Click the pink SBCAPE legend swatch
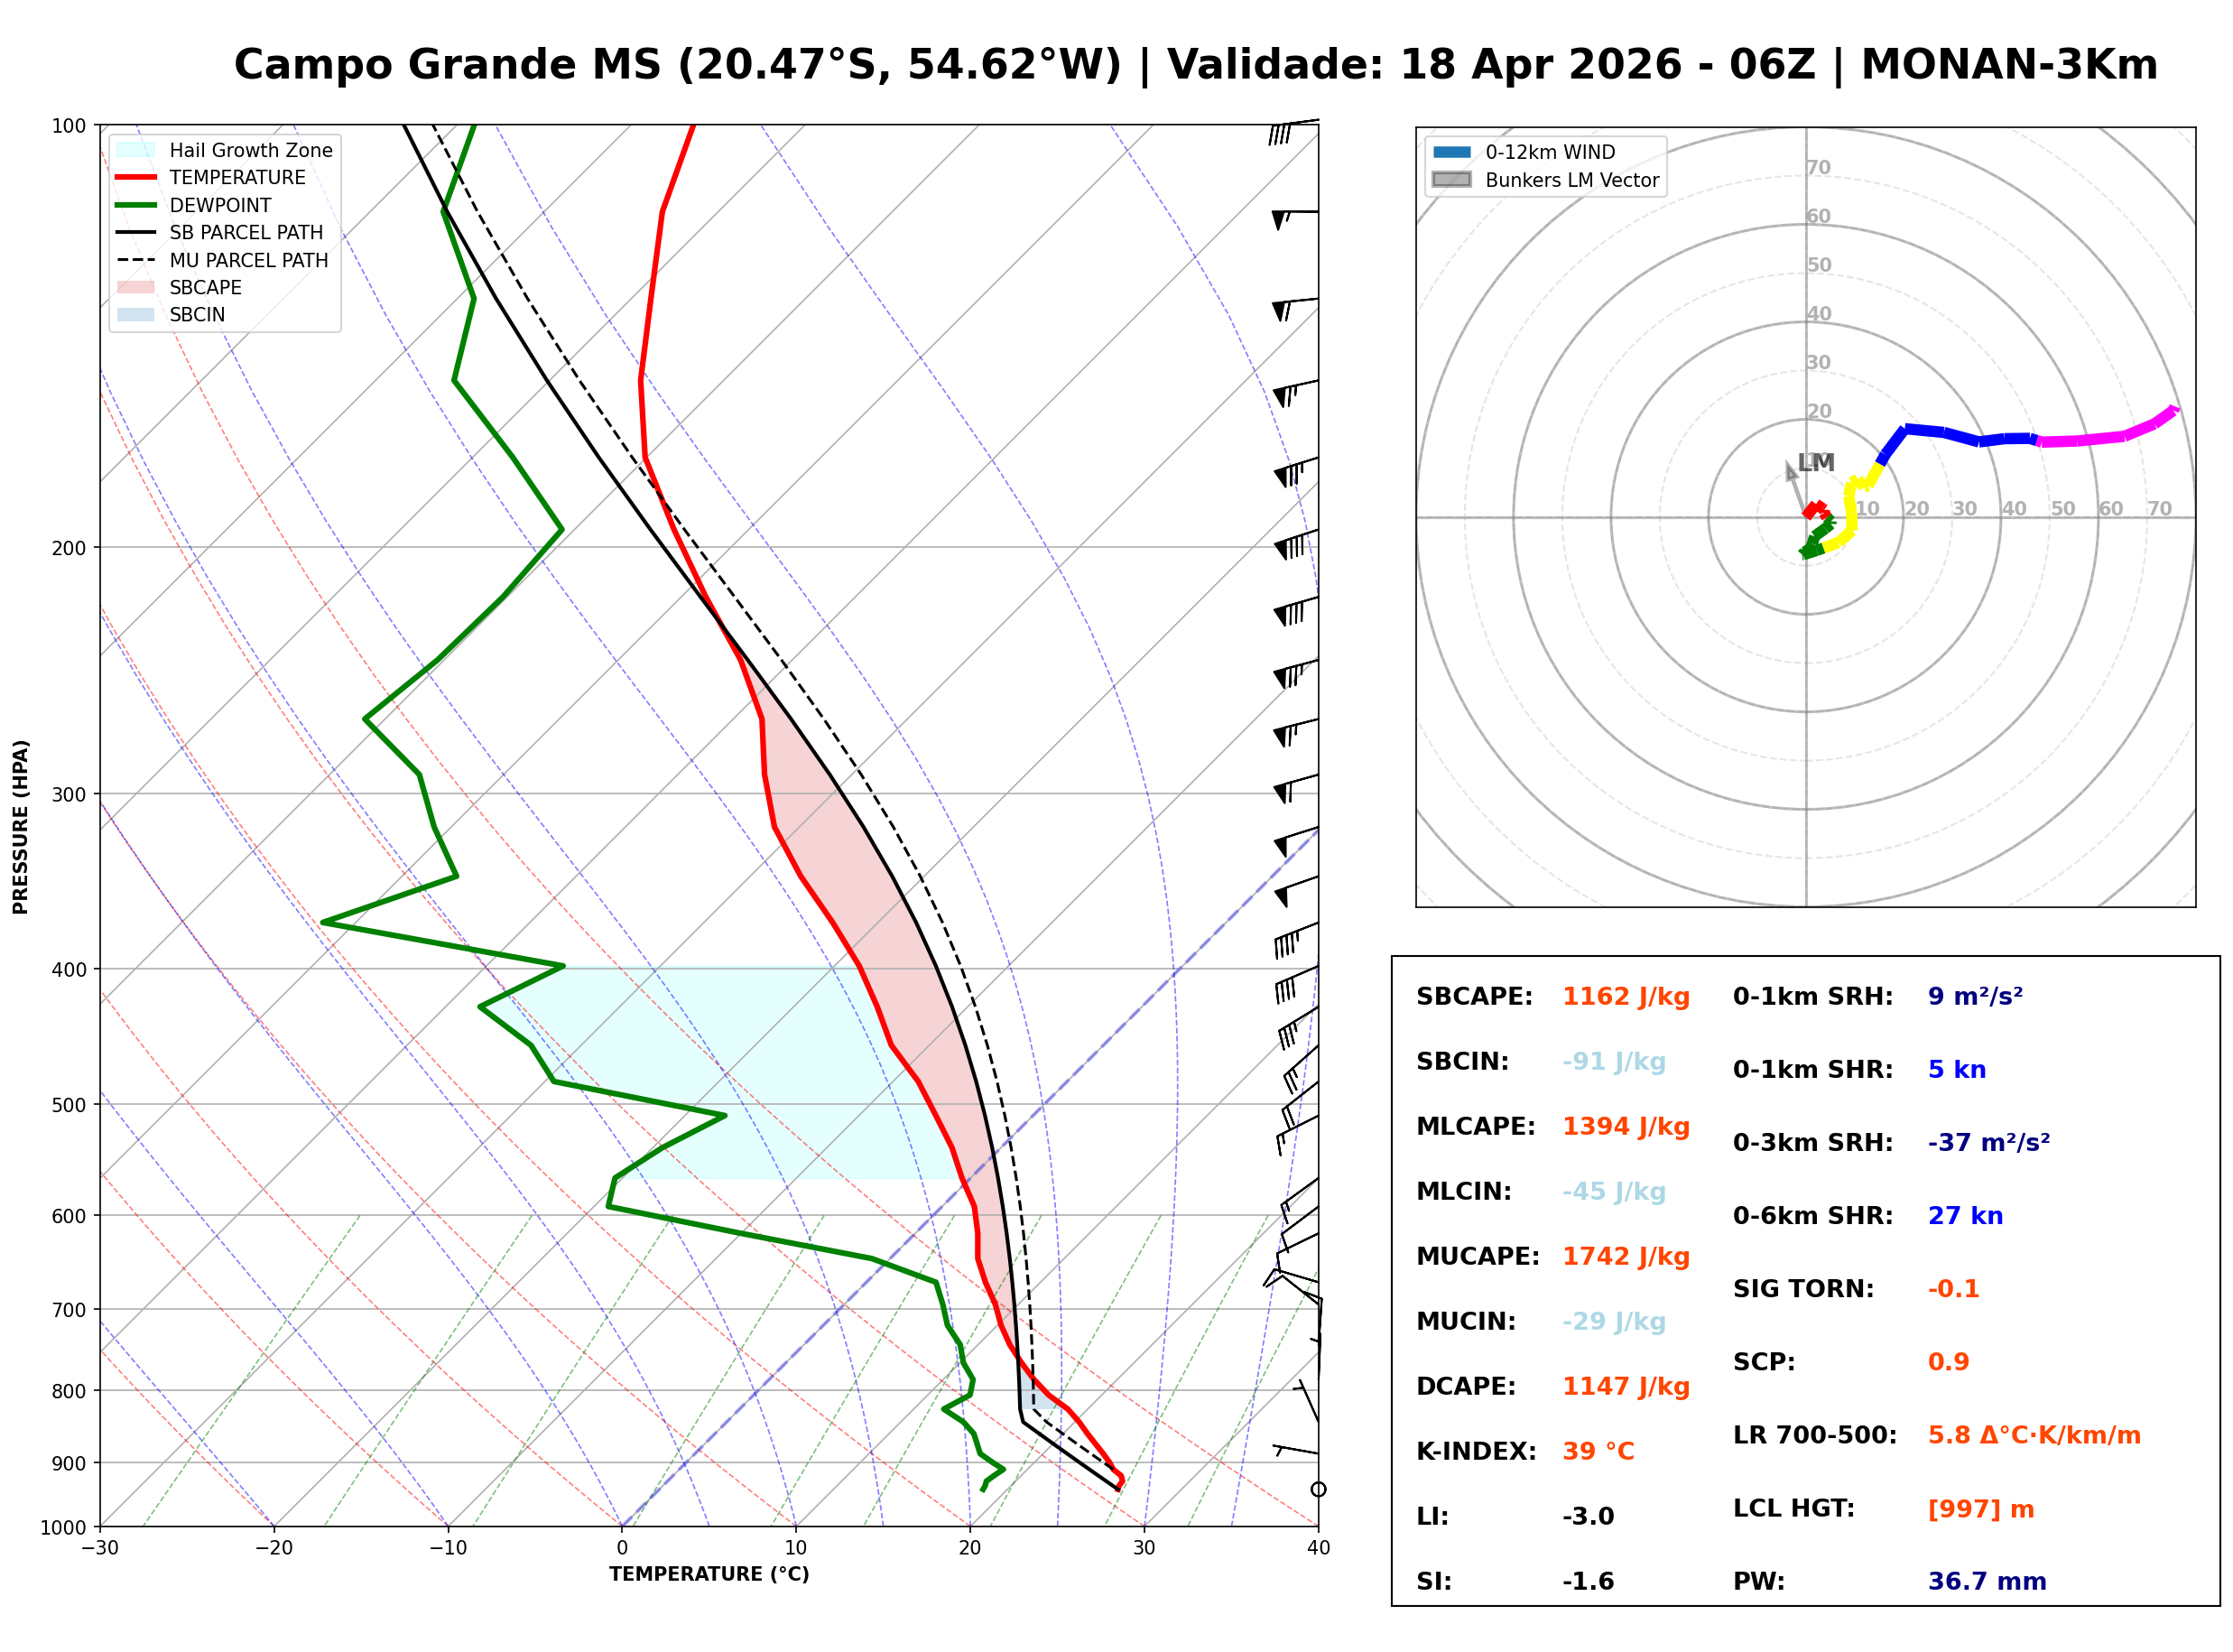Image resolution: width=2233 pixels, height=1652 pixels. click(x=135, y=287)
